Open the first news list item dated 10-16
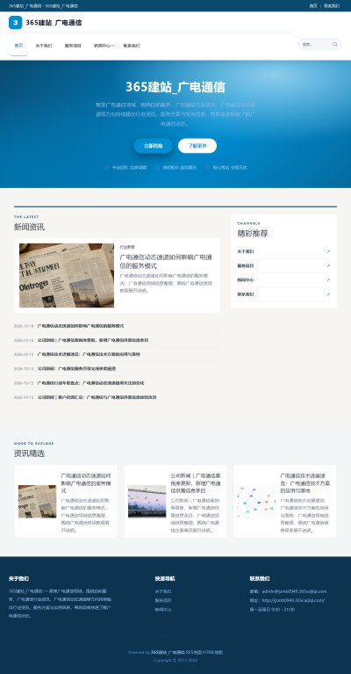 (x=81, y=326)
